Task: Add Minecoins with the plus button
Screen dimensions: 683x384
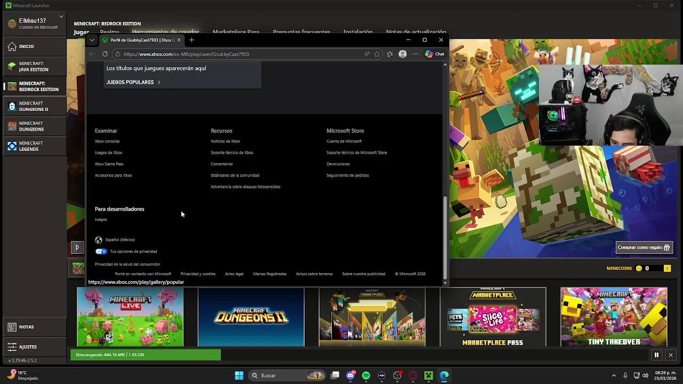Action: point(667,268)
